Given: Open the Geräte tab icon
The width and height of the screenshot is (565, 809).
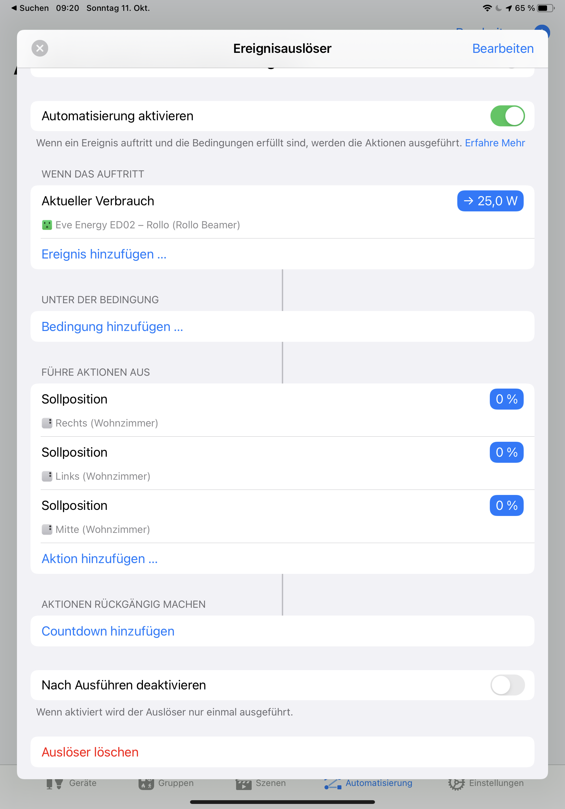Looking at the screenshot, I should point(55,784).
